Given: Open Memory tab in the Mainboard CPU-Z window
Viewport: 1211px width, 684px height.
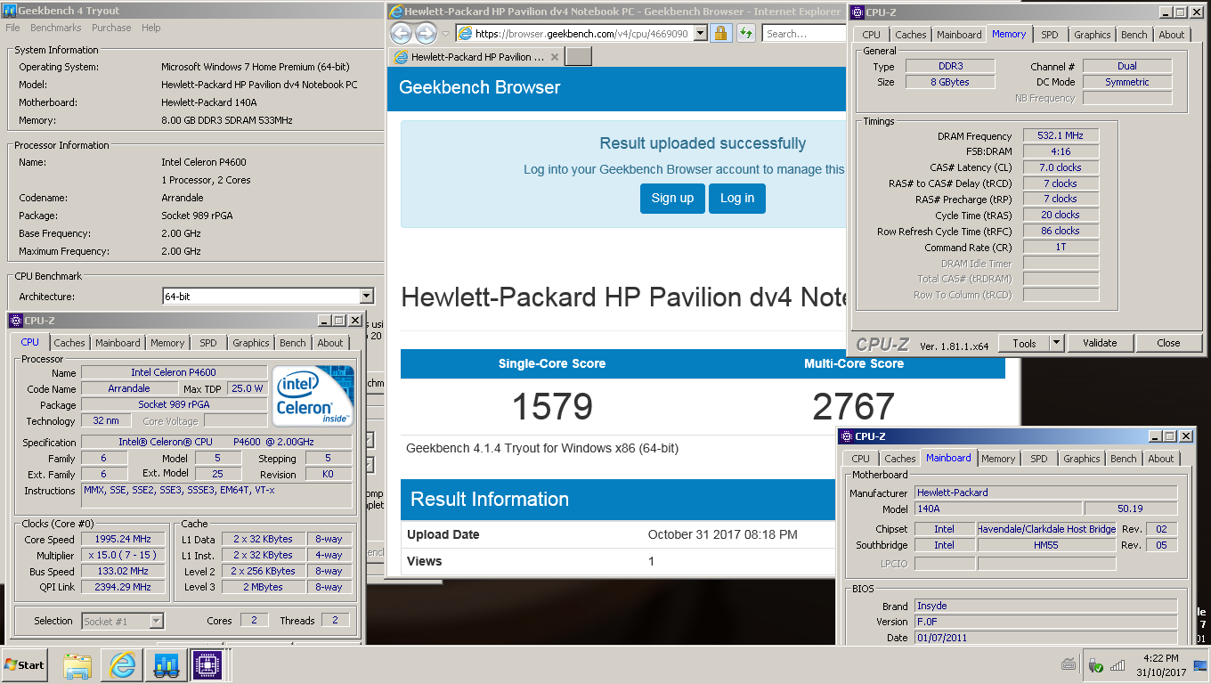Looking at the screenshot, I should coord(998,459).
